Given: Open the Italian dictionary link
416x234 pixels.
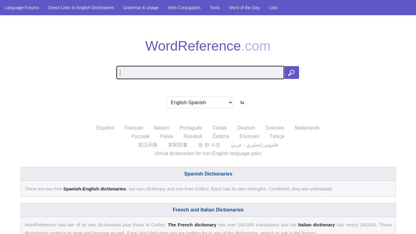Looking at the screenshot, I should coord(316,225).
